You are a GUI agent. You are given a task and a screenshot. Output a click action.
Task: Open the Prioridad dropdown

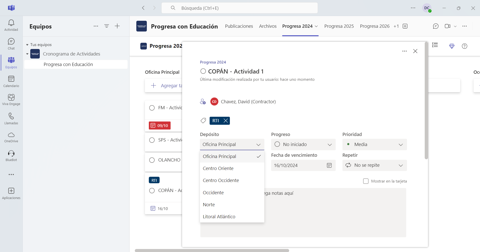point(374,144)
